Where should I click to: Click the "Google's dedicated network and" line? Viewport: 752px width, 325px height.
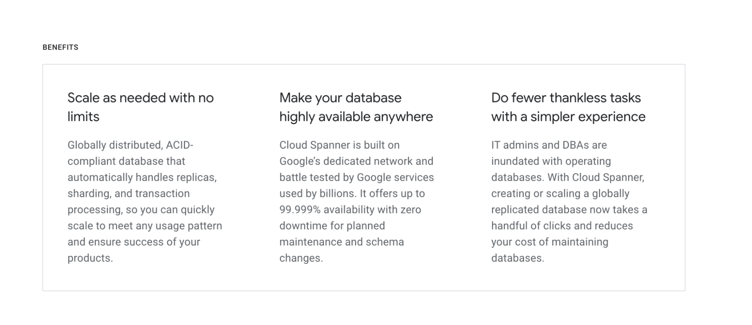356,161
